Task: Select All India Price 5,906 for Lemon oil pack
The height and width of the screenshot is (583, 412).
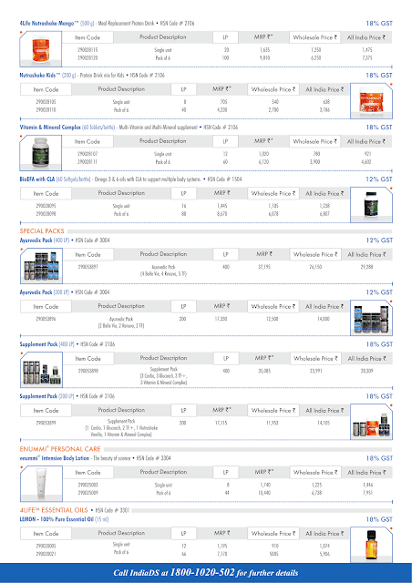Action: click(x=324, y=555)
